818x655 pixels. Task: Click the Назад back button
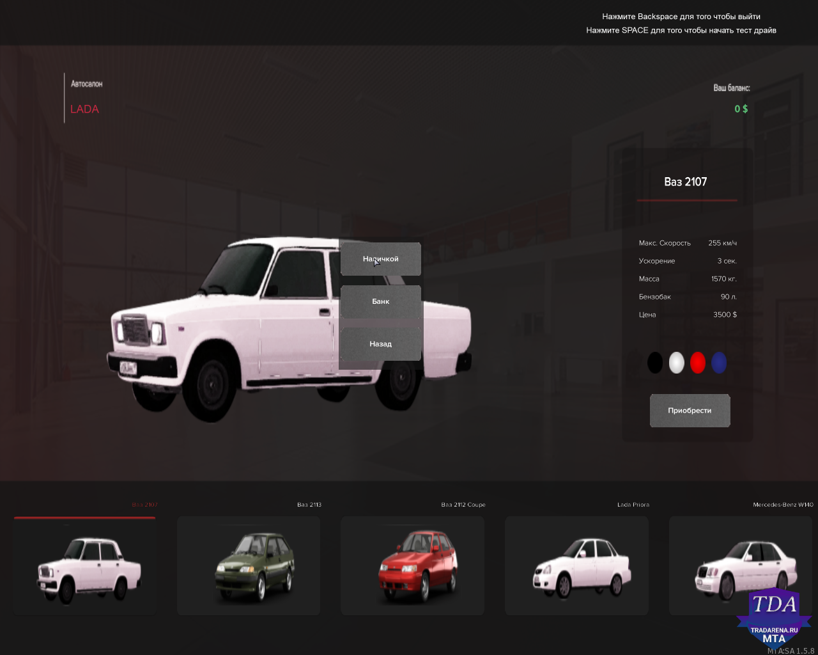click(381, 344)
